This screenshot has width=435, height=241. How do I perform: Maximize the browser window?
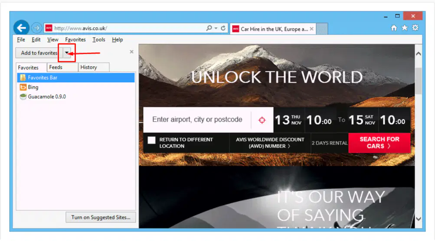click(x=397, y=16)
